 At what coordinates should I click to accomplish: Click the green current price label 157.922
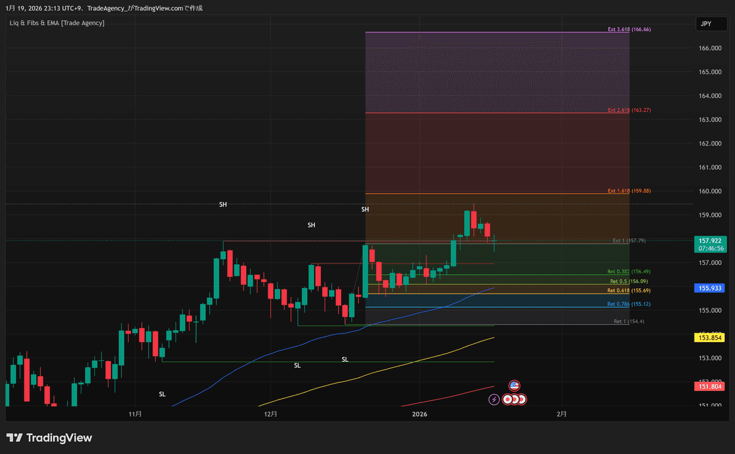[710, 240]
